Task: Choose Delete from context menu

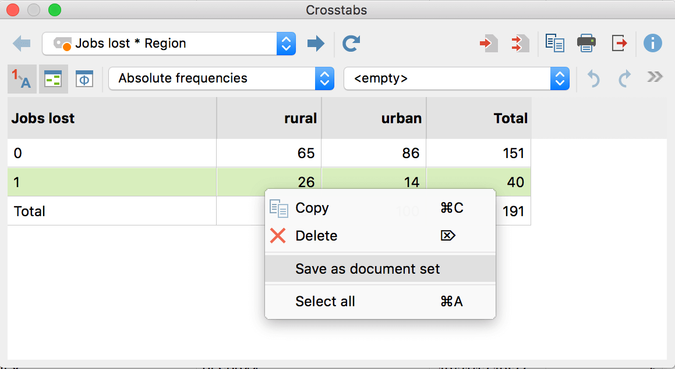Action: [380, 236]
